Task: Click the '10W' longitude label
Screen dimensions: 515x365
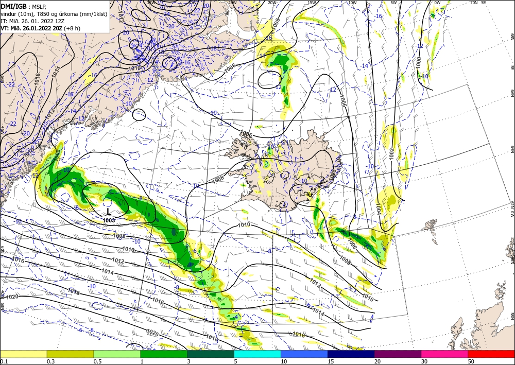Action: point(352,3)
